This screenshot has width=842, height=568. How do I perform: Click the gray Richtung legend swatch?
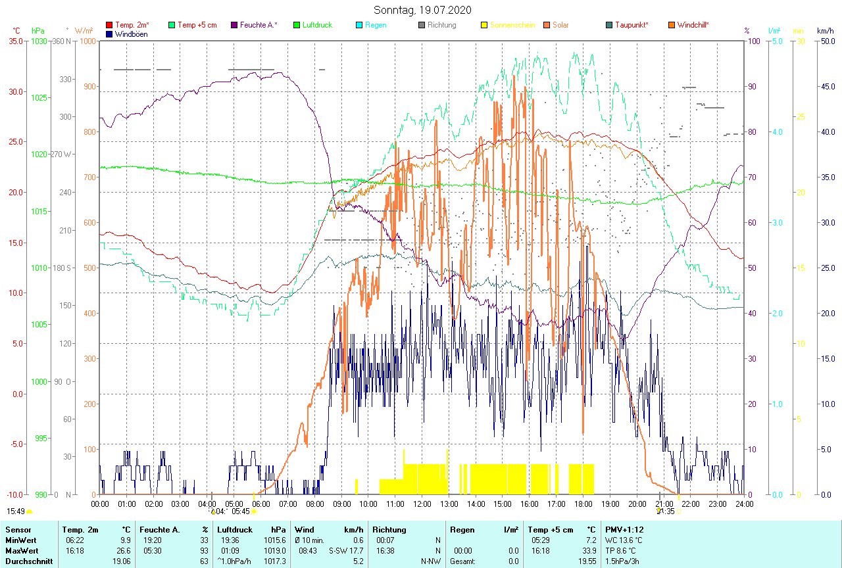click(422, 25)
